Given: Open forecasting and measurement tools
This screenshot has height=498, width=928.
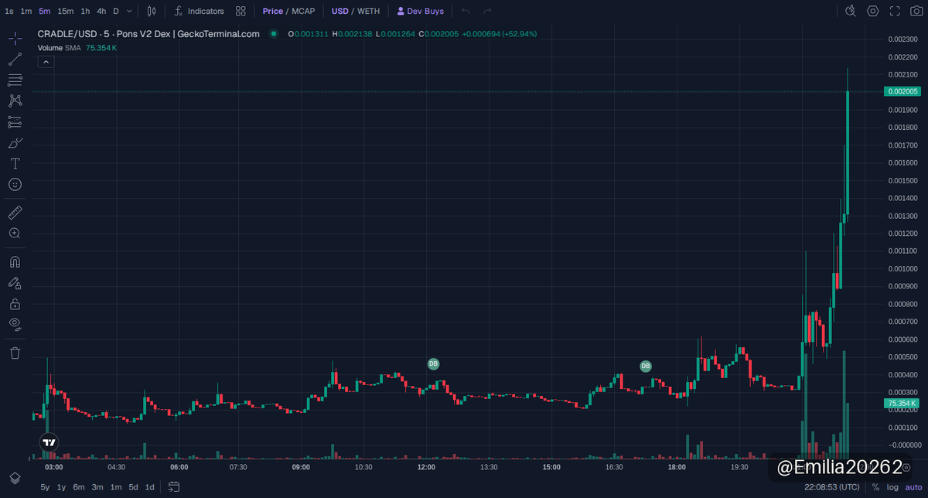Looking at the screenshot, I should pyautogui.click(x=15, y=121).
